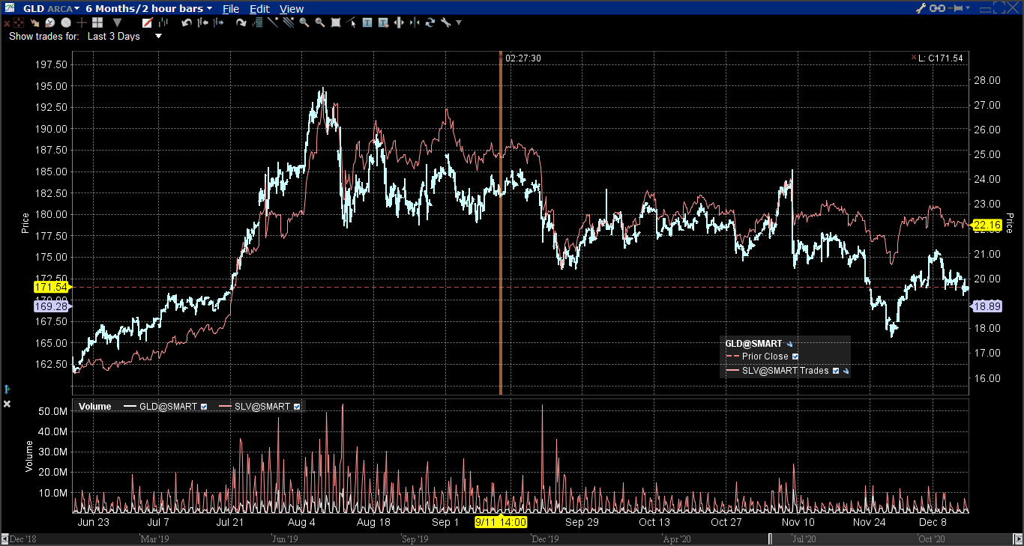Click the redo arrow icon

[241, 22]
